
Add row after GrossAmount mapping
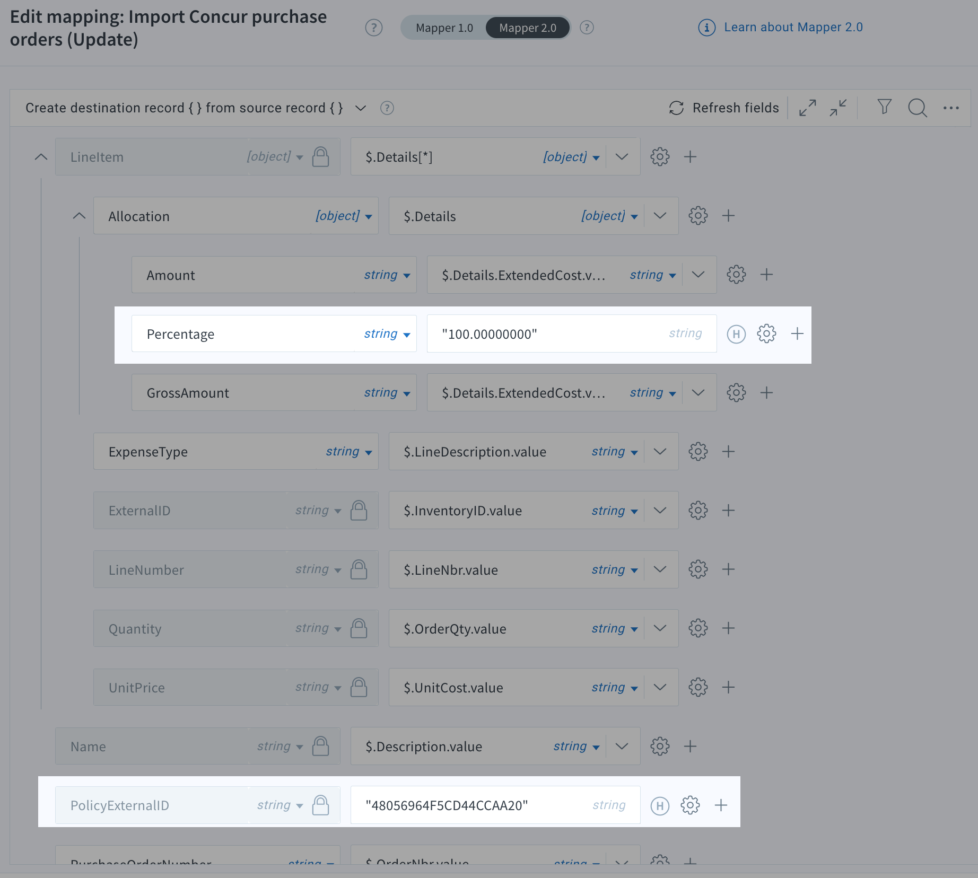click(766, 393)
